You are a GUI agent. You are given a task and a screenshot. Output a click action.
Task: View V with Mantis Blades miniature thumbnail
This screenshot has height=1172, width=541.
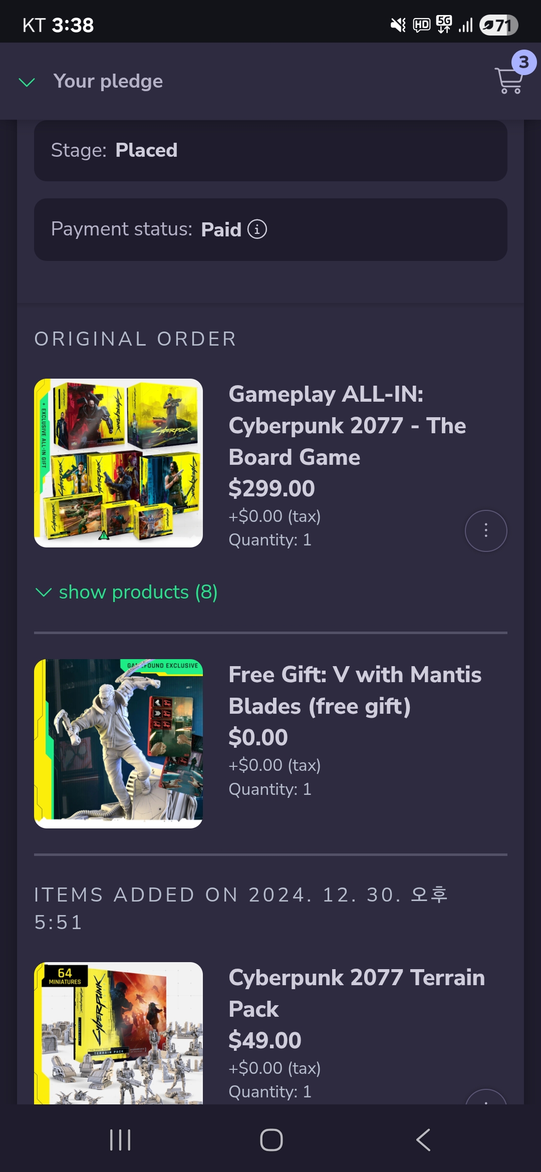(118, 744)
